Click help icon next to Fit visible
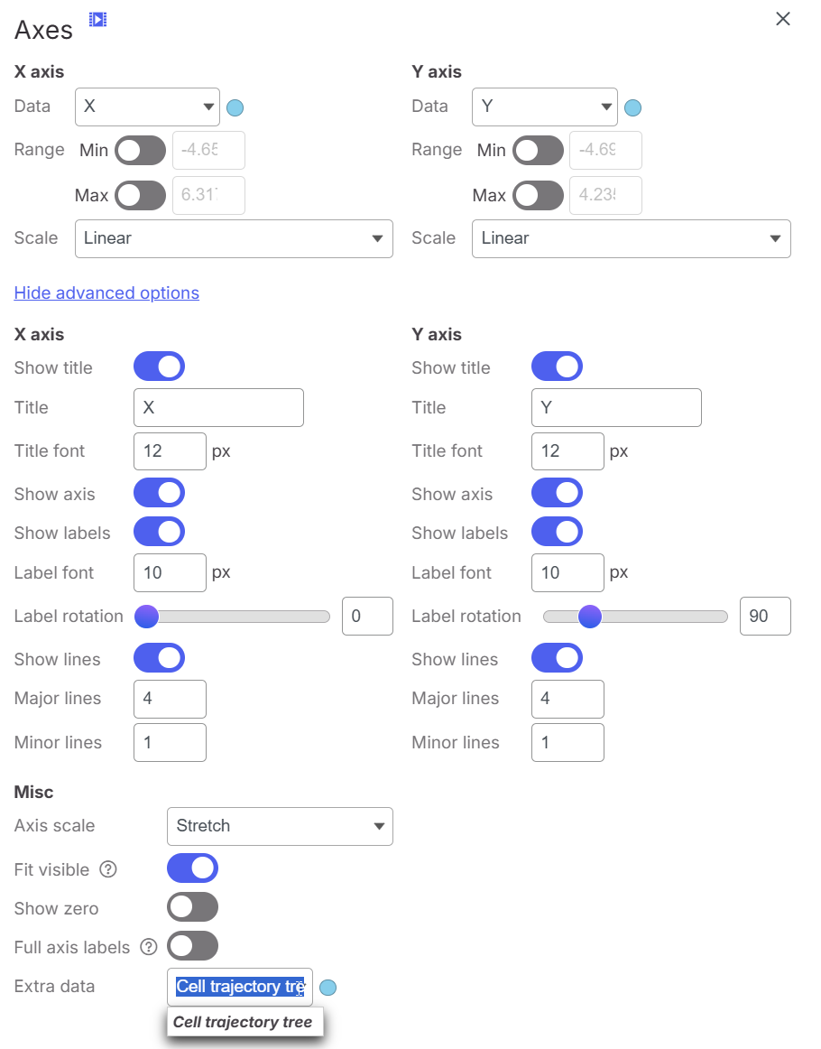The height and width of the screenshot is (1049, 821). click(108, 869)
